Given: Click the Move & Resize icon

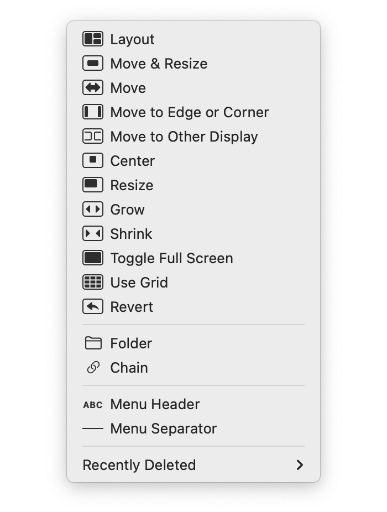Looking at the screenshot, I should [93, 64].
